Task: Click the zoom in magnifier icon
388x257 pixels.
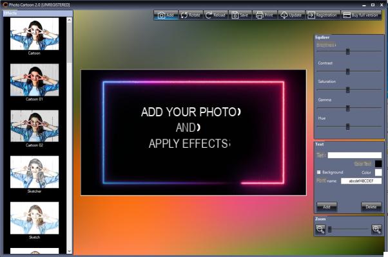Action: click(376, 229)
